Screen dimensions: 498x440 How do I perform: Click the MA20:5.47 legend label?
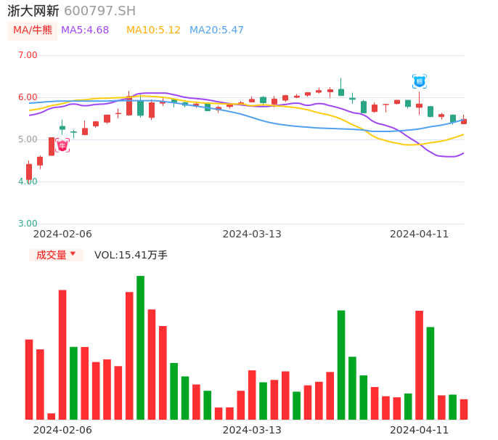[x=216, y=30]
